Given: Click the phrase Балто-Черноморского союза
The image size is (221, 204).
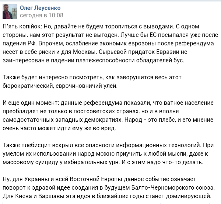Looking at the screenshot, I should tap(173, 188).
